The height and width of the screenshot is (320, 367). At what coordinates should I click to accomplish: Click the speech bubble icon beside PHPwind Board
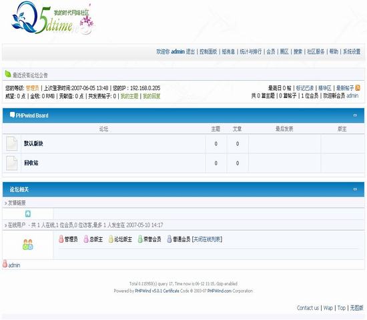[13, 115]
